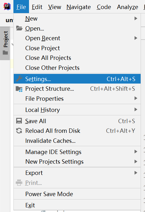The width and height of the screenshot is (145, 212).
Task: Expand the Export submenu
Action: tap(77, 173)
